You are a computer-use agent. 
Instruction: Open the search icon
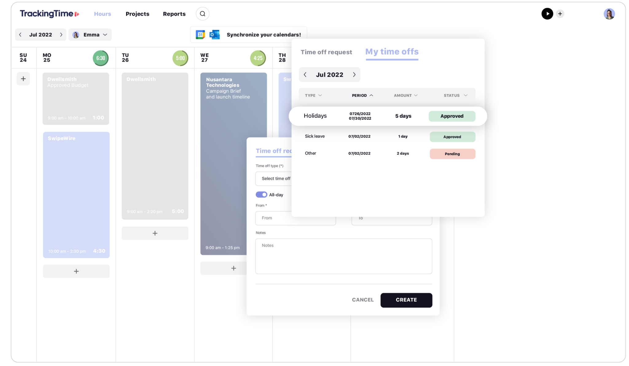(202, 13)
